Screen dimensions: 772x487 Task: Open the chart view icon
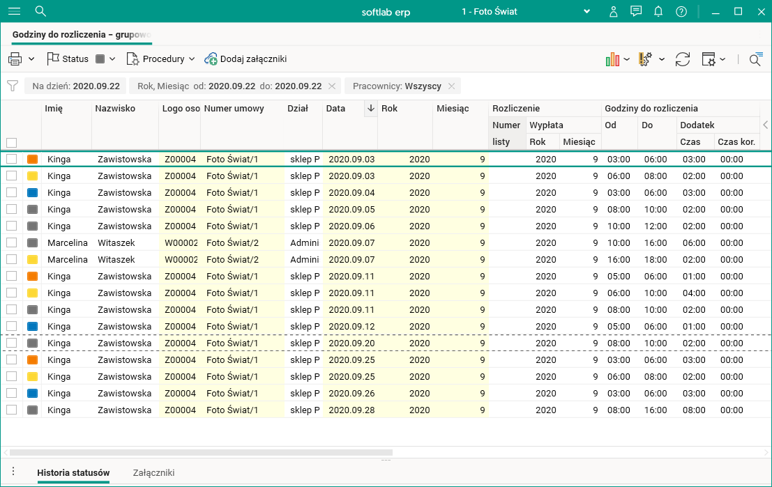[x=613, y=59]
